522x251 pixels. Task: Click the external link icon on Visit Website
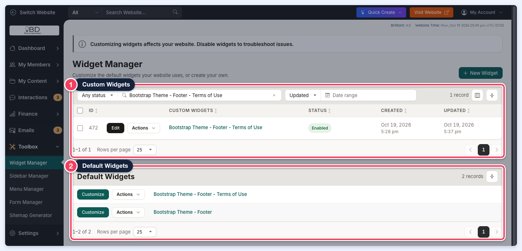click(x=446, y=12)
